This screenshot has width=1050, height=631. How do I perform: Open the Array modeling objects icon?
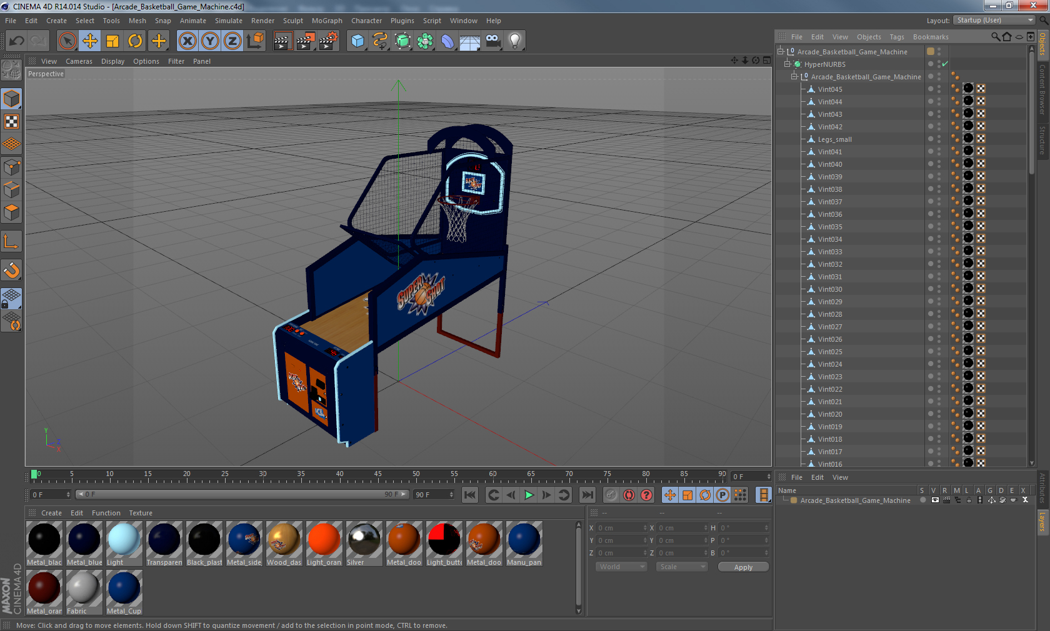point(425,41)
